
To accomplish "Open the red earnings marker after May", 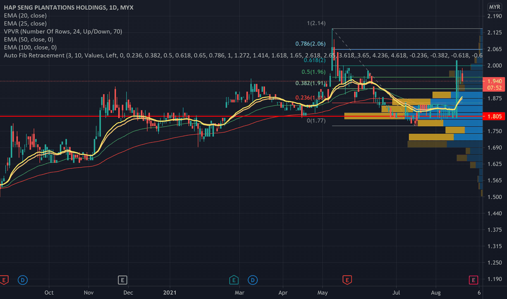I will tap(347, 280).
